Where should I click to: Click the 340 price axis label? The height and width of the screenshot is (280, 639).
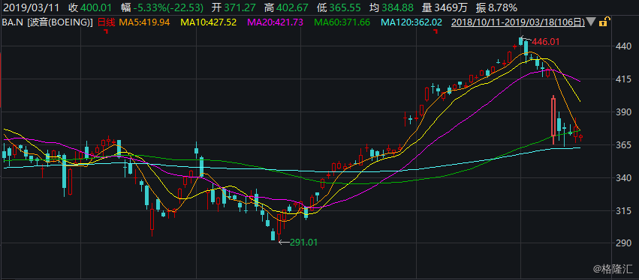coord(624,177)
